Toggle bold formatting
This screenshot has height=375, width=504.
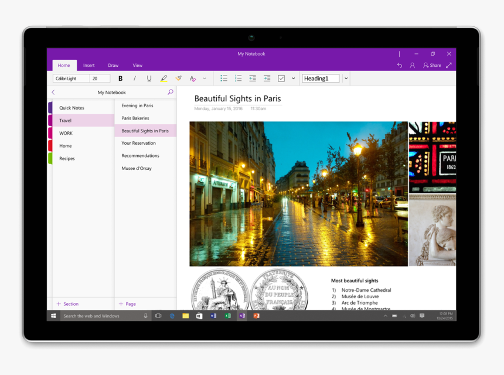point(120,78)
